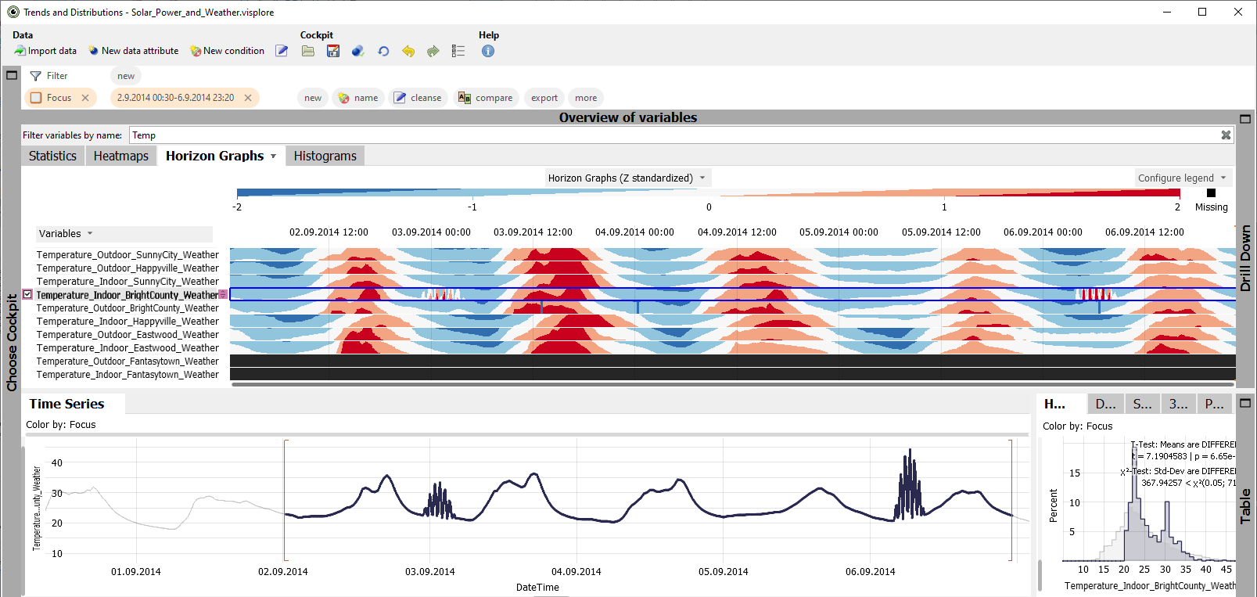Click the checklist icon in the Cockpit toolbar

click(458, 51)
